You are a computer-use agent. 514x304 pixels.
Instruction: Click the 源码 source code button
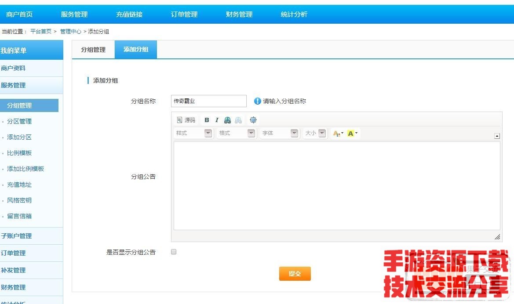186,120
